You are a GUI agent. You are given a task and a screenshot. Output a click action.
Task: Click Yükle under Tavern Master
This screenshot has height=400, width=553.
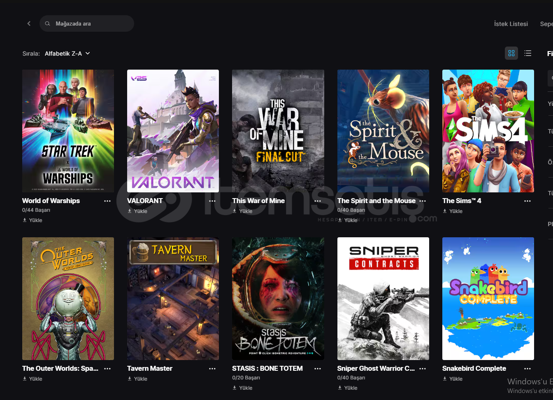[x=137, y=379]
